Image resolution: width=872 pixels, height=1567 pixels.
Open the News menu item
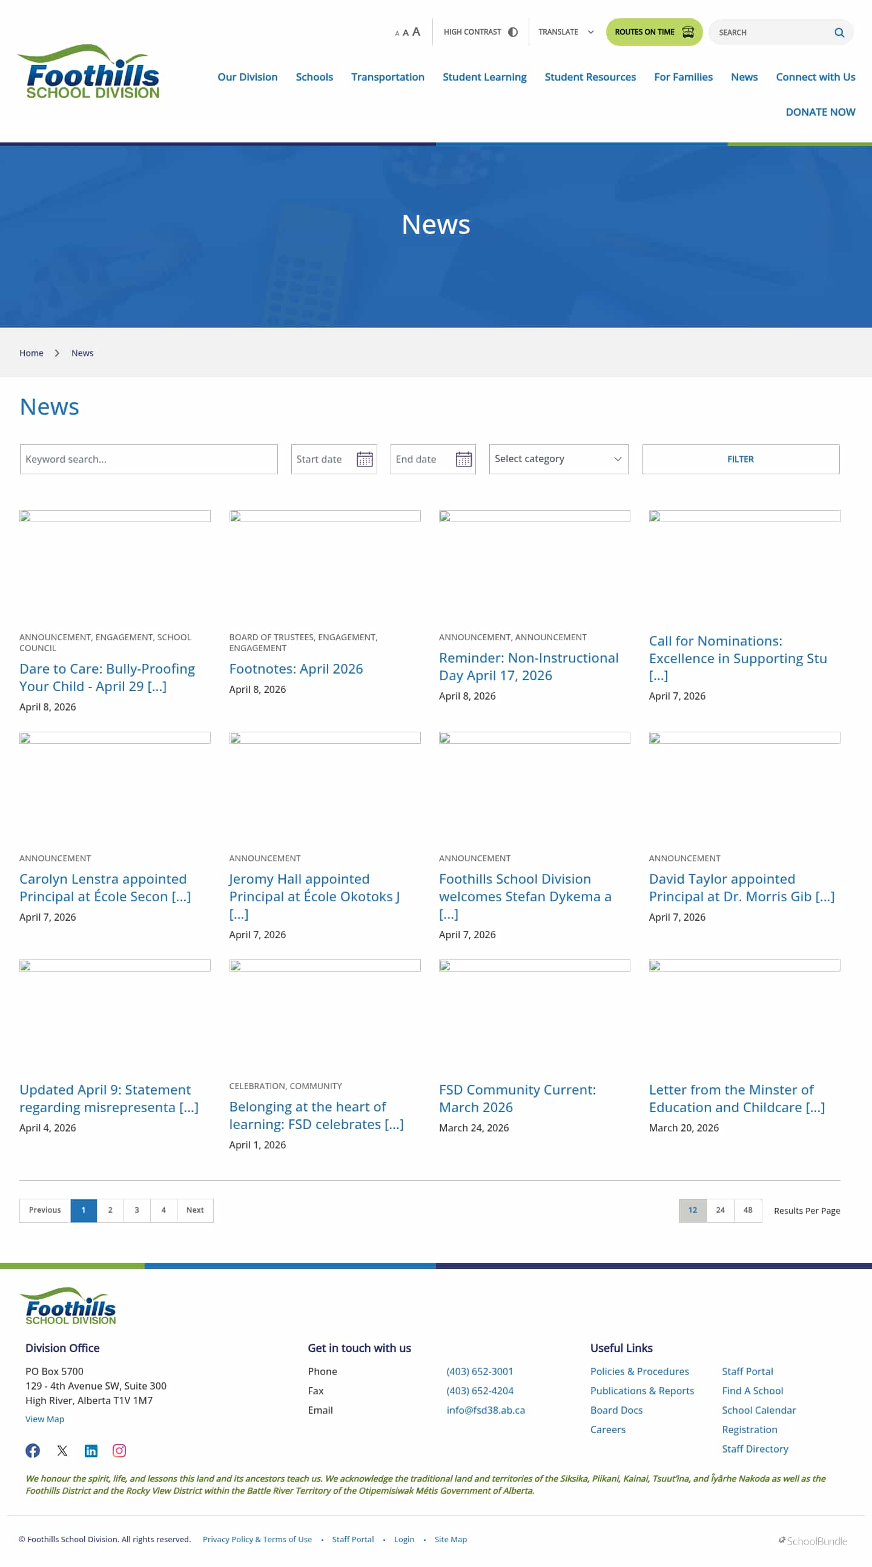(744, 77)
